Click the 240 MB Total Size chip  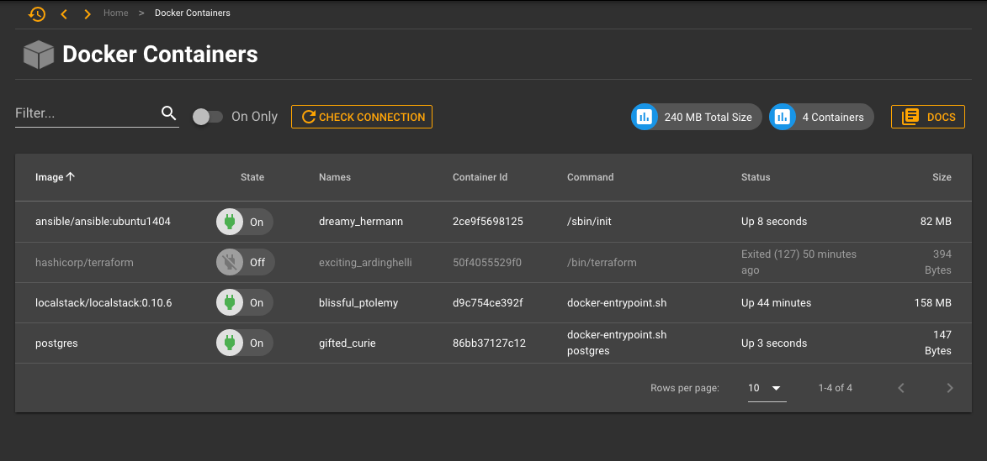697,117
